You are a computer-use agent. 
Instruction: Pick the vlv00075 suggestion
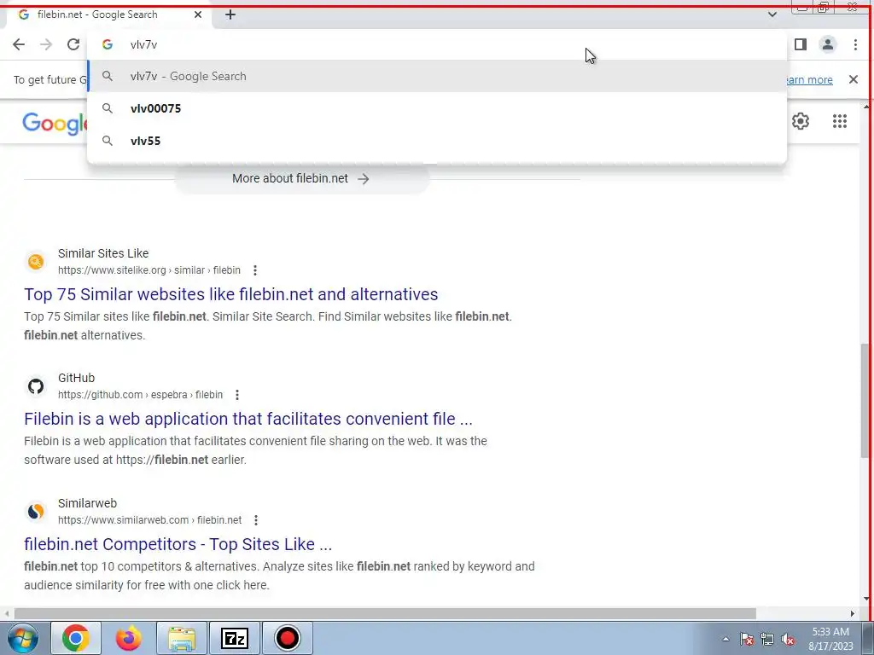tap(437, 108)
